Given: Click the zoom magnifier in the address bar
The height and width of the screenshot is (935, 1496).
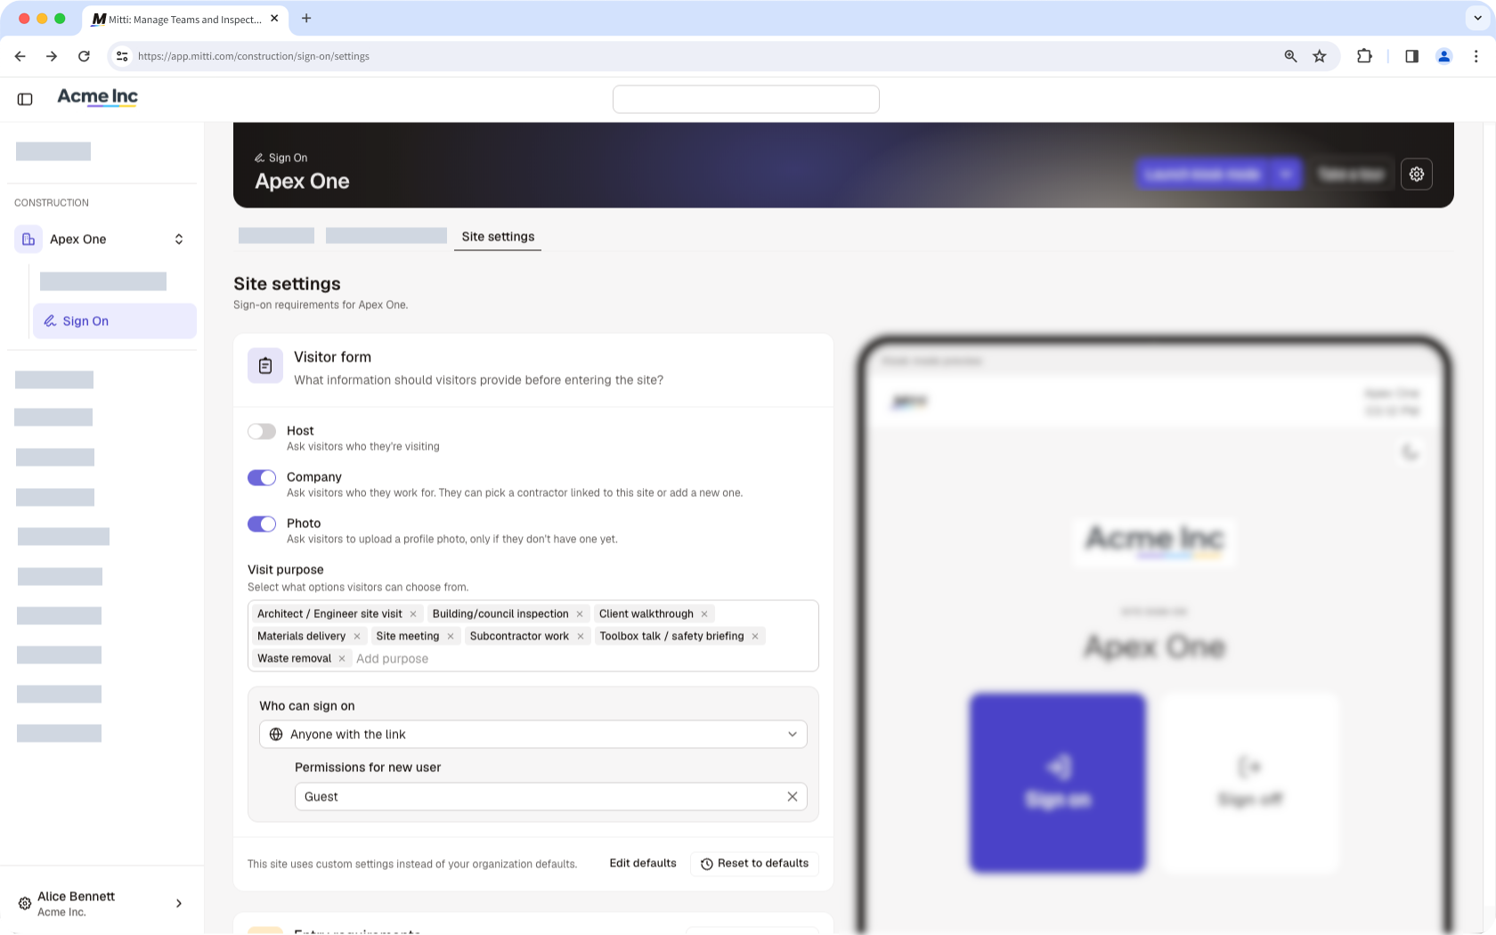Looking at the screenshot, I should (x=1290, y=56).
